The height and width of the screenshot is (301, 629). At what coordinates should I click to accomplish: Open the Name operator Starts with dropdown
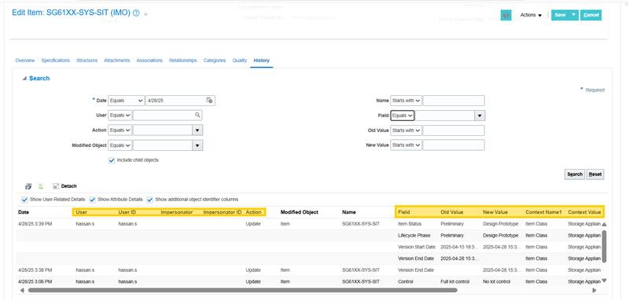tap(406, 101)
